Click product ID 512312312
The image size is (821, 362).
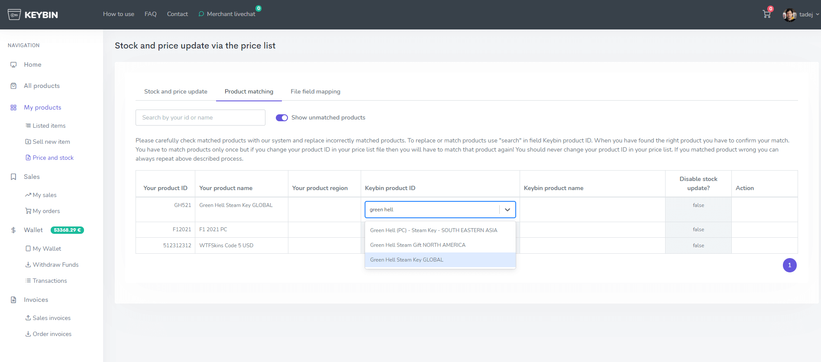pyautogui.click(x=177, y=246)
